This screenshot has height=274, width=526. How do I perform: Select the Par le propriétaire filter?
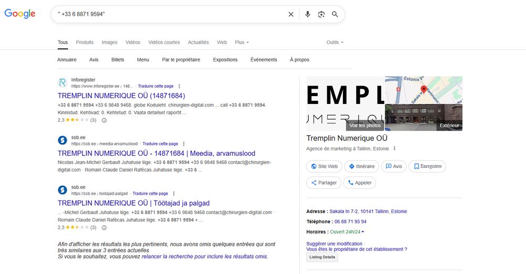[181, 60]
